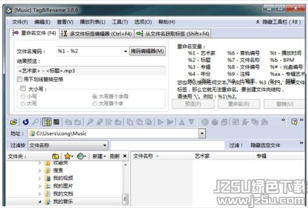
Task: Click the 预览(P) preview button
Action: click(x=193, y=104)
